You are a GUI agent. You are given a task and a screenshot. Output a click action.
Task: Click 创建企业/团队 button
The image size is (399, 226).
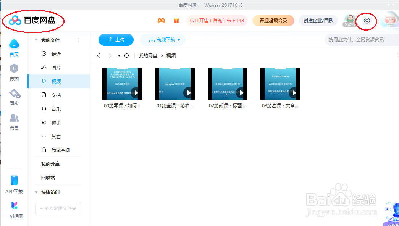coord(318,21)
